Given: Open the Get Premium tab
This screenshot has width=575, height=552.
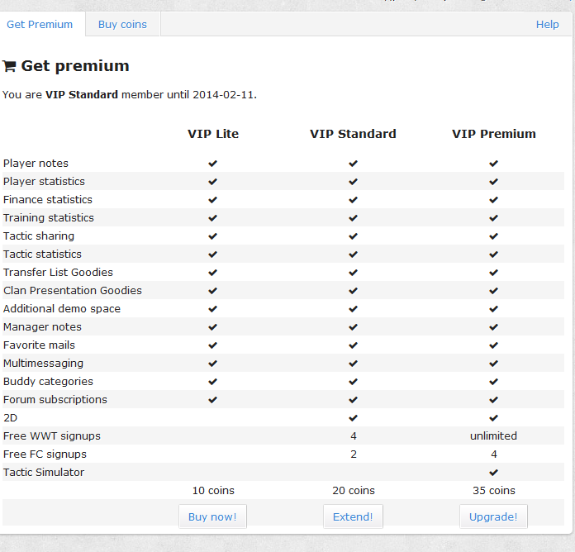Looking at the screenshot, I should [x=40, y=24].
